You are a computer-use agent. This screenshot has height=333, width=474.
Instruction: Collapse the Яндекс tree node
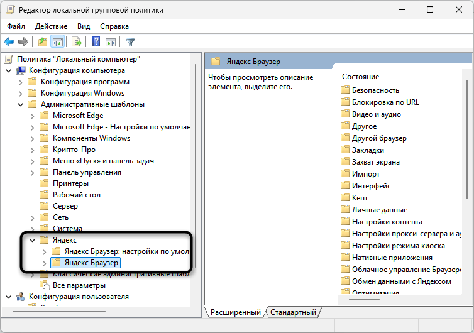[x=32, y=240]
